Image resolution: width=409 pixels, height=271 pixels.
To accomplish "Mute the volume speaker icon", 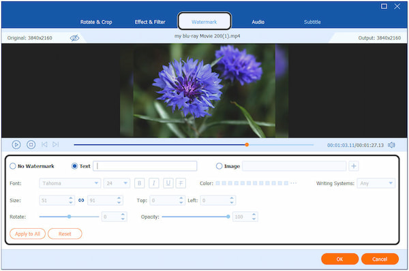I will click(x=391, y=145).
